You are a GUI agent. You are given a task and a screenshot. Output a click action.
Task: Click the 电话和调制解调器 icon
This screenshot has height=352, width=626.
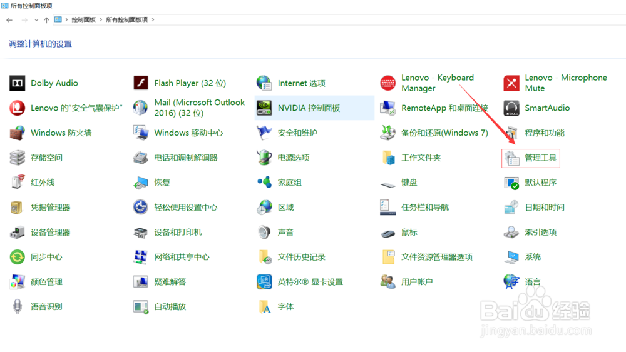[x=140, y=158]
